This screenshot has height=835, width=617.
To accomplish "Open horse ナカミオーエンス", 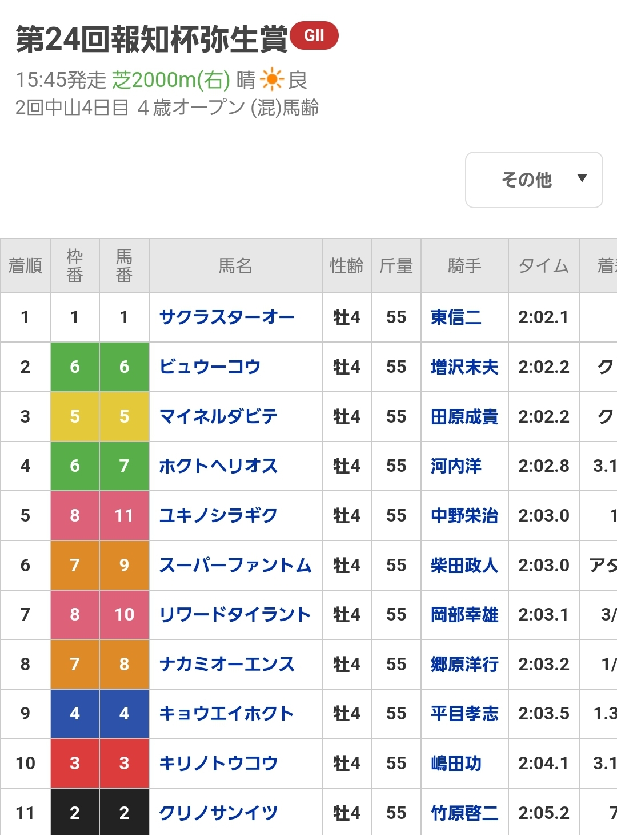I will click(227, 664).
